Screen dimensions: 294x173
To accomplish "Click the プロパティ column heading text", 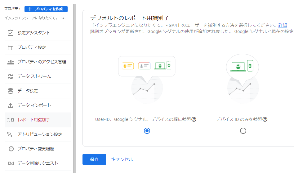I will pyautogui.click(x=13, y=9).
